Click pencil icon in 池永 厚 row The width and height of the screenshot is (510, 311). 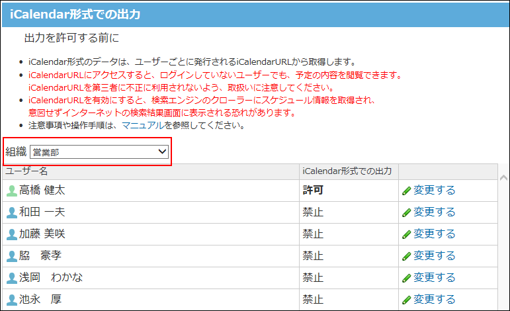pos(407,300)
